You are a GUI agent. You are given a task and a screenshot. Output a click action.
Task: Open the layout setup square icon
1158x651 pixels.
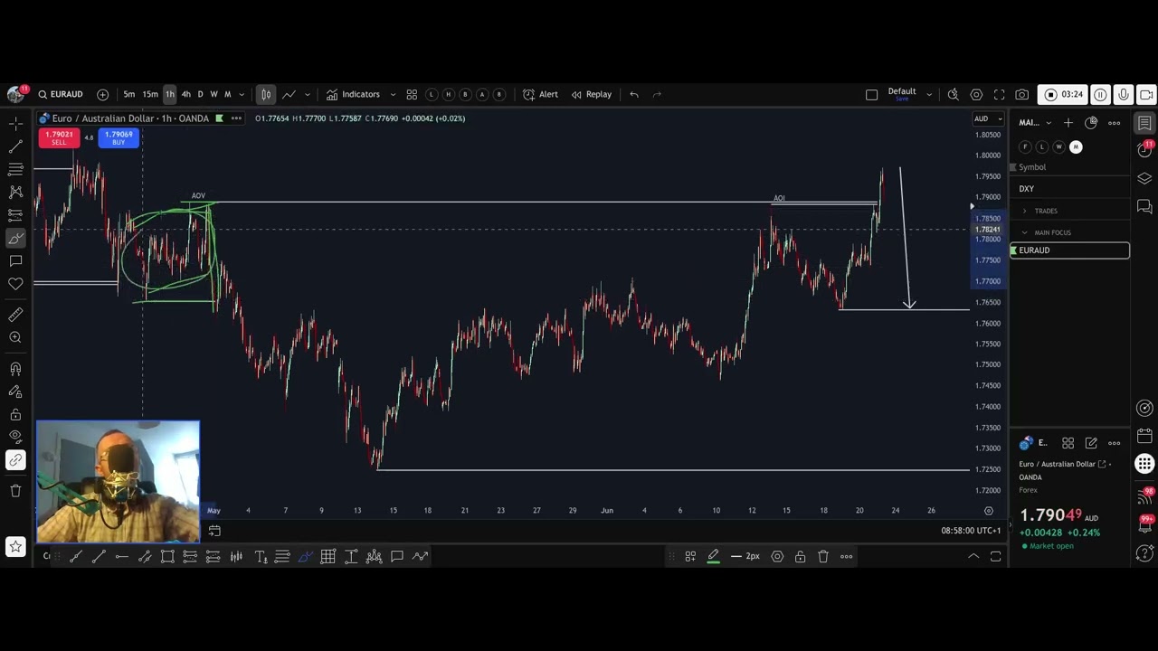[871, 94]
